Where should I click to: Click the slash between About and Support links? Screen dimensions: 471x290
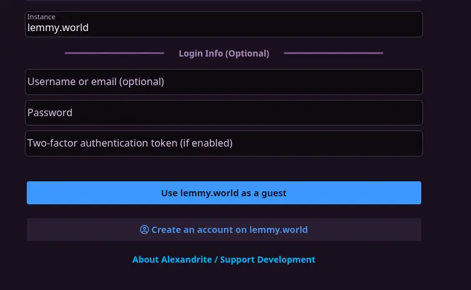point(216,260)
